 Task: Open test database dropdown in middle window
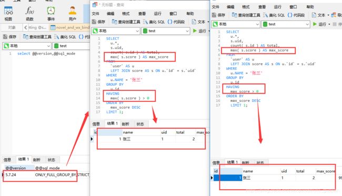166,31
